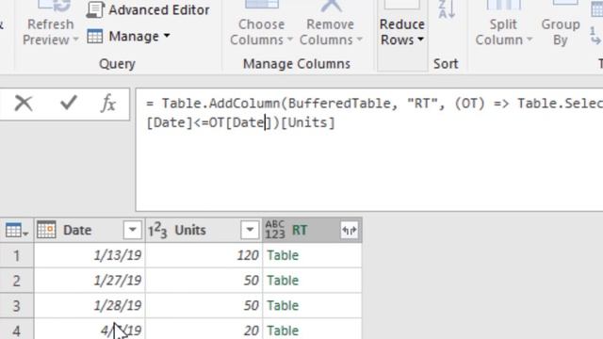Click the Advanced Editor document icon
This screenshot has width=603, height=339.
(x=94, y=10)
